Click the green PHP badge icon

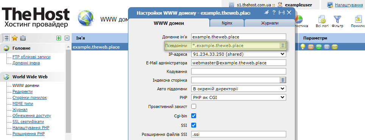coord(319,47)
